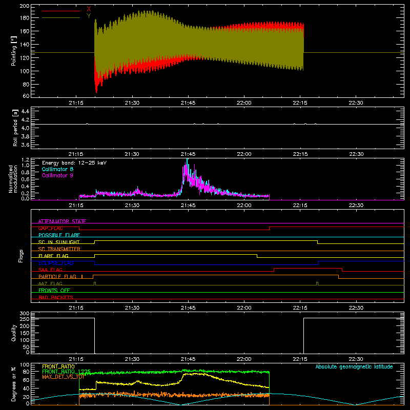Click the FLARE_FLAG falling edge after 22:00
This screenshot has width=410, height=410.
point(257,256)
